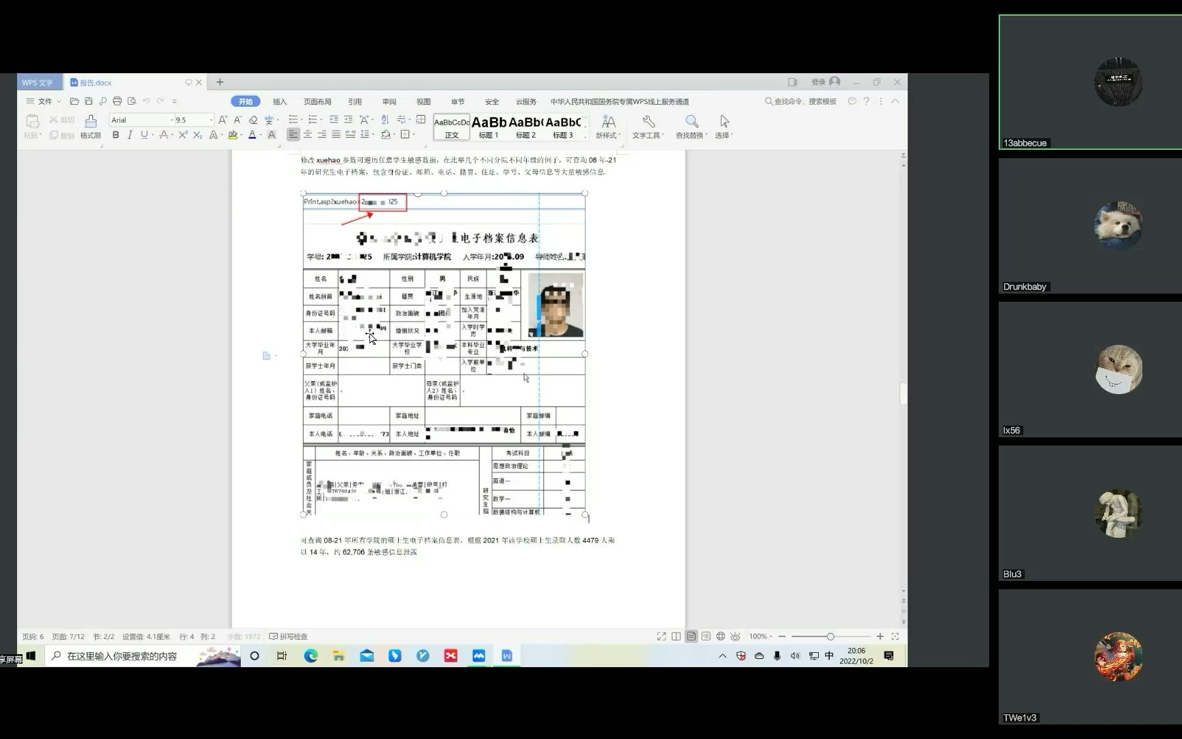The width and height of the screenshot is (1182, 739).
Task: Expand the bullet list dropdown arrow
Action: coord(301,120)
